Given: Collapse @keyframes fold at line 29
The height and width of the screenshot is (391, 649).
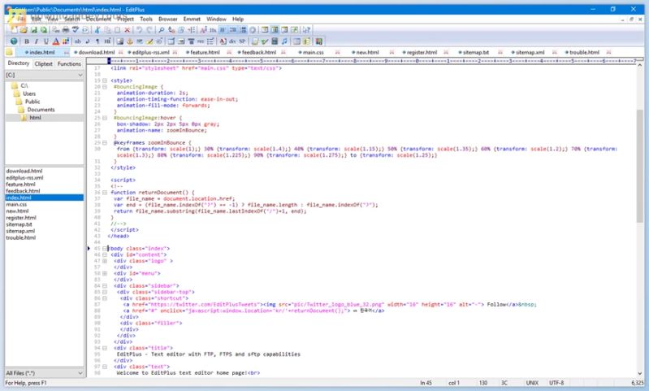Looking at the screenshot, I should pos(105,142).
